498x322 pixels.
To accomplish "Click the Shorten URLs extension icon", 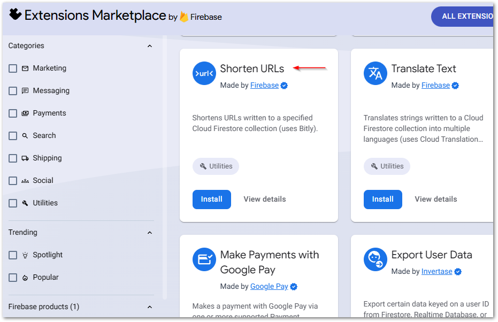I will point(204,73).
